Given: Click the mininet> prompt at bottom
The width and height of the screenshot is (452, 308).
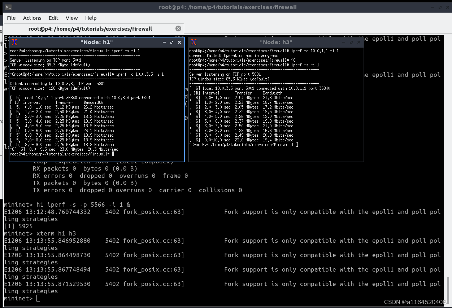Looking at the screenshot, I should tap(18, 298).
